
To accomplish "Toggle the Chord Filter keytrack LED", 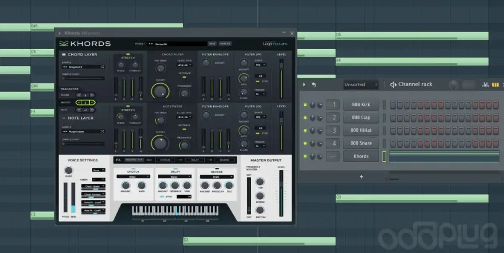I will tap(184, 77).
